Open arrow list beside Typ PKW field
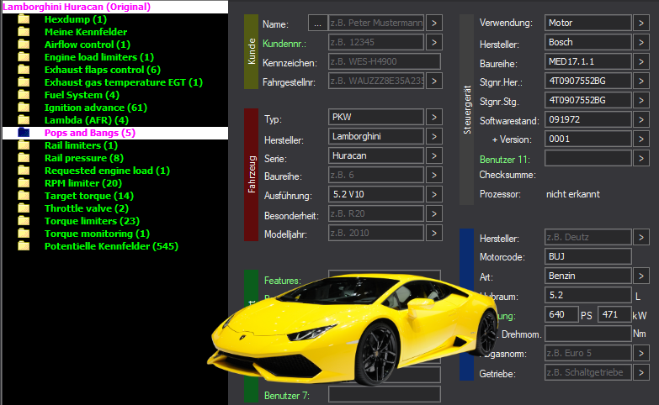The width and height of the screenshot is (659, 405). pos(434,117)
